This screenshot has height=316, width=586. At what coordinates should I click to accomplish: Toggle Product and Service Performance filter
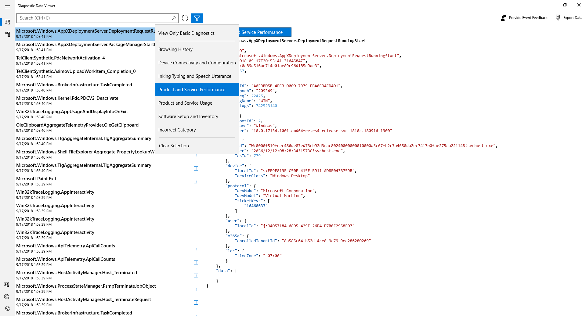tap(192, 90)
